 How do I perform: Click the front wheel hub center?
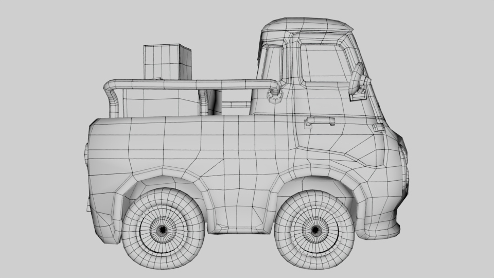point(314,229)
